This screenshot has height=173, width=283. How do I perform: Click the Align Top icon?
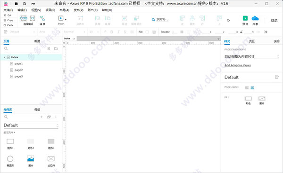click(219, 18)
